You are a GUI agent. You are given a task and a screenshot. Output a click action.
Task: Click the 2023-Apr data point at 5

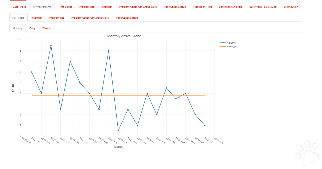(x=61, y=109)
